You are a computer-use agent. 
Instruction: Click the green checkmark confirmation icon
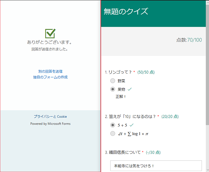50,33
